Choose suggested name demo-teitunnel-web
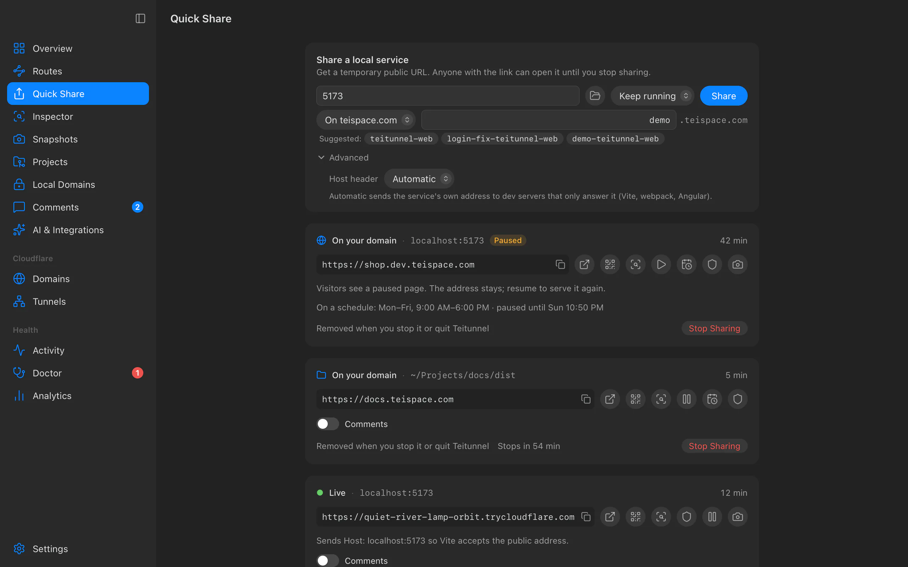The width and height of the screenshot is (908, 567). [x=615, y=139]
